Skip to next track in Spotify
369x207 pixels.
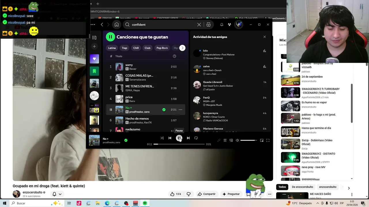pyautogui.click(x=188, y=138)
